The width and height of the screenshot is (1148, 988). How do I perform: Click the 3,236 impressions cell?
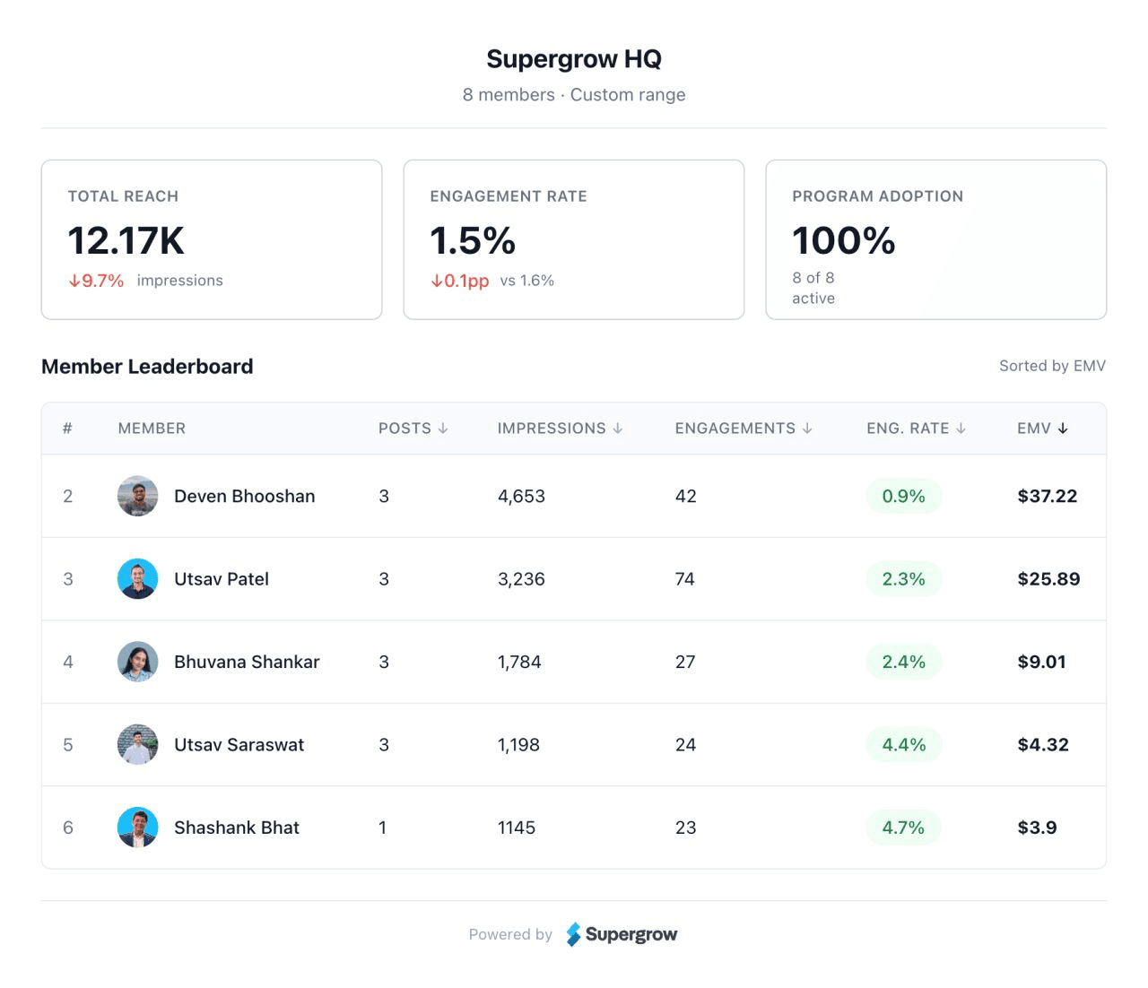pos(521,579)
